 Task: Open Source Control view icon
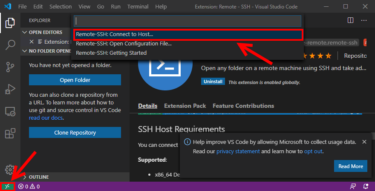click(x=10, y=67)
